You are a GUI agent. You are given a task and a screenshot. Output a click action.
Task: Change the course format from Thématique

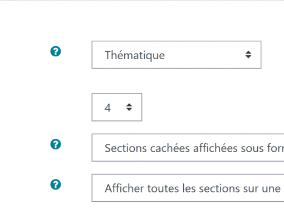pyautogui.click(x=177, y=55)
